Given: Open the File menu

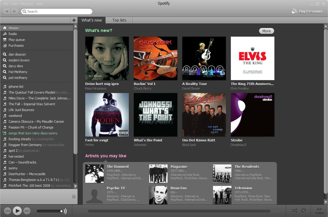Looking at the screenshot, I should (x=6, y=4).
